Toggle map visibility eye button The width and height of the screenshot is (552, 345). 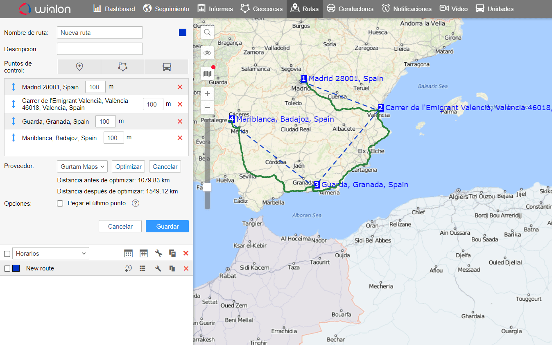pos(207,53)
